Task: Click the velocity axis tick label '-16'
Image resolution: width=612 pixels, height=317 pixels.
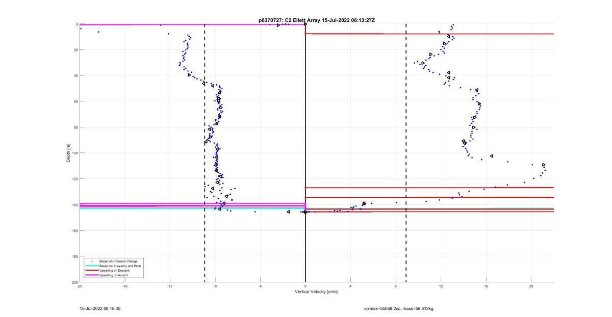Action: [x=125, y=286]
